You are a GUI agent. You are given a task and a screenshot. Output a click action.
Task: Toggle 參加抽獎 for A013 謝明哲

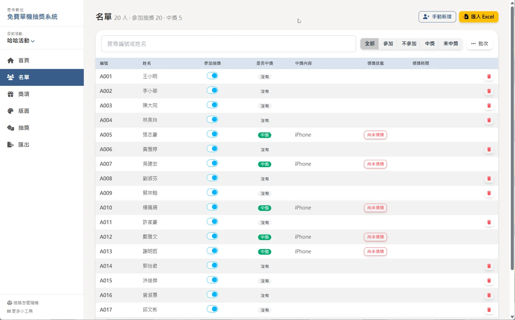(212, 251)
